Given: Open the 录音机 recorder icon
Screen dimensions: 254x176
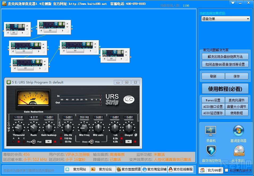Looking at the screenshot, I should (210, 131).
